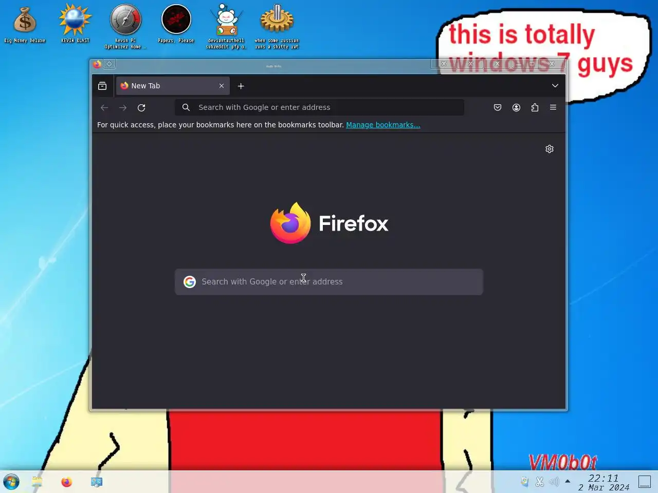This screenshot has height=493, width=658.
Task: Click the Firefox icon in the window title bar
Action: click(x=97, y=64)
